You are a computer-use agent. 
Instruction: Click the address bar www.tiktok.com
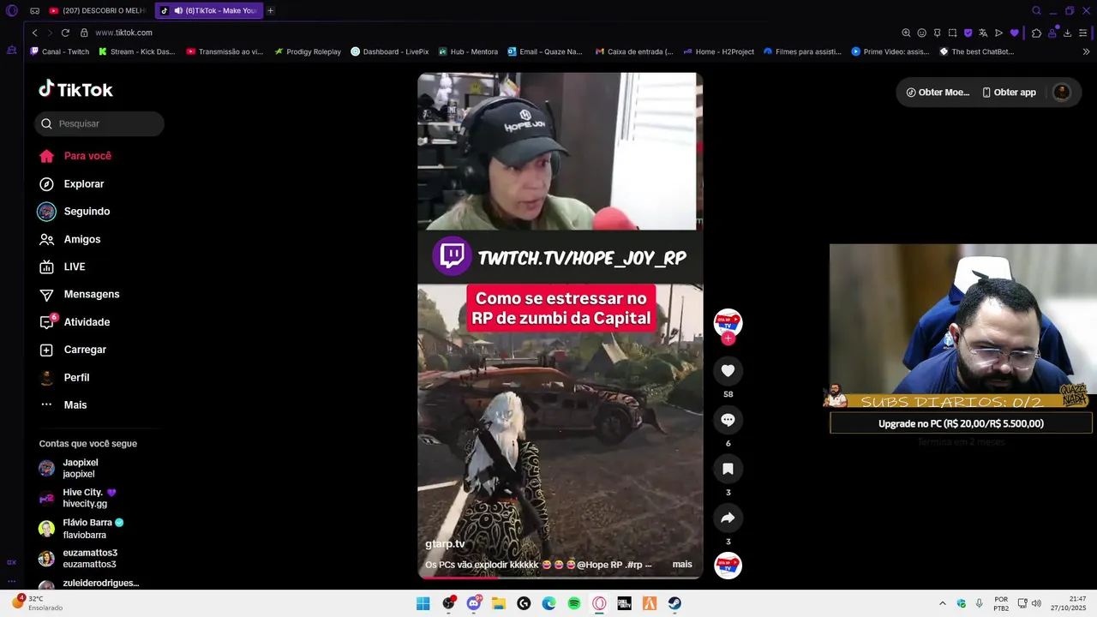123,33
